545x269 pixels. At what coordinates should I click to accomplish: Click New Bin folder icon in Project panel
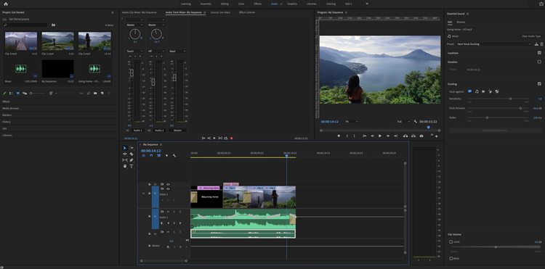(x=95, y=94)
